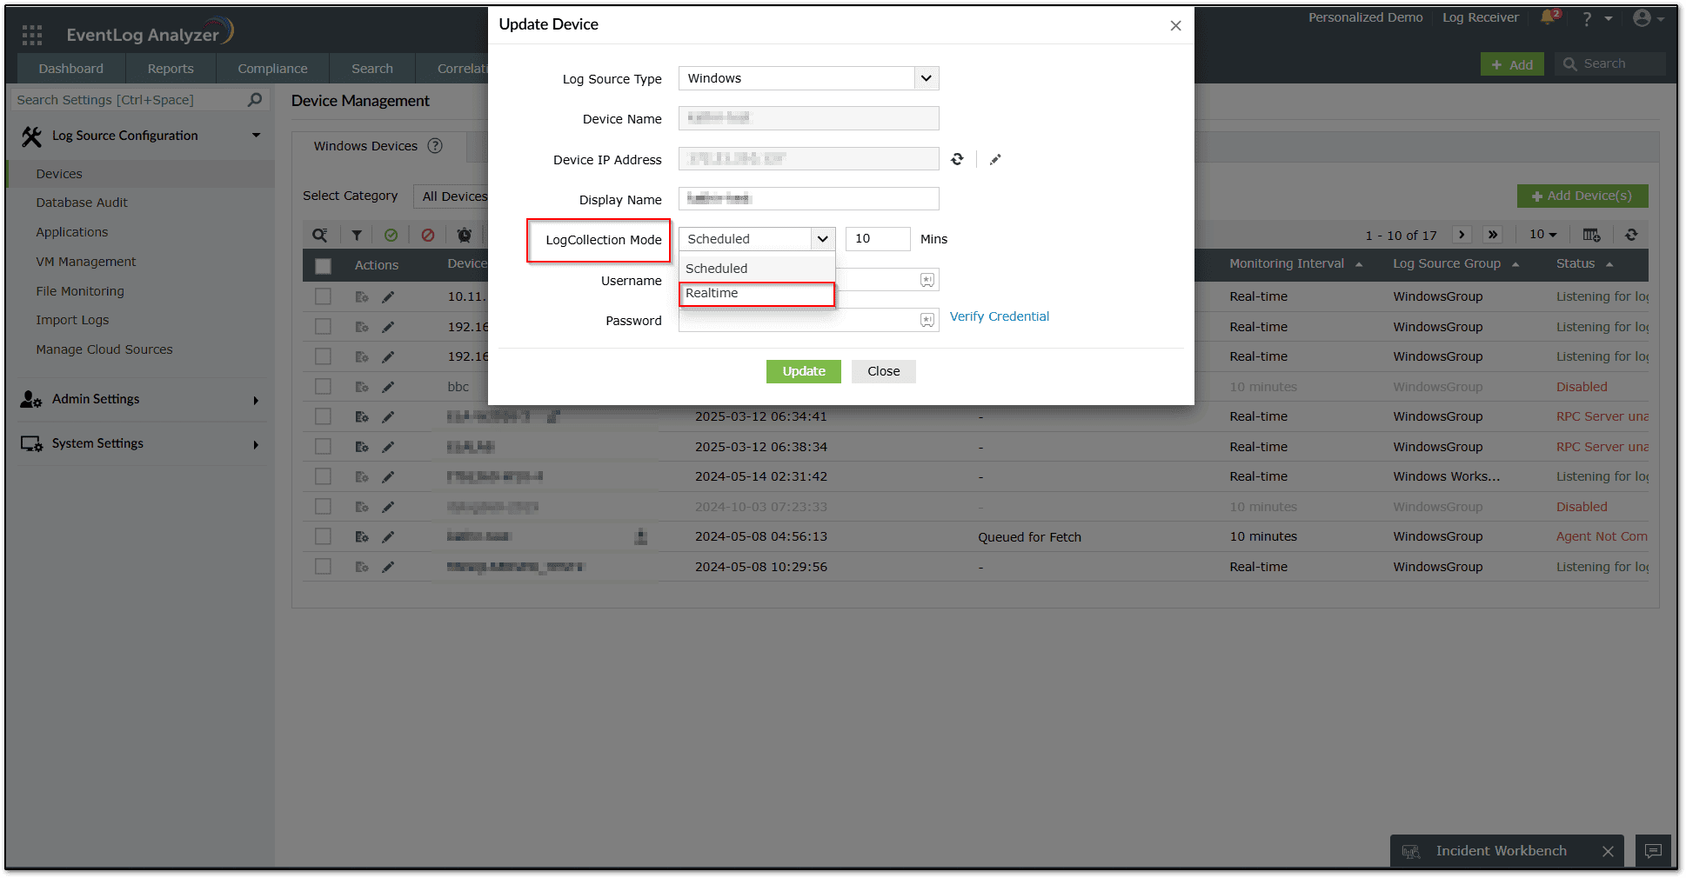
Task: Click the green Update button
Action: click(x=804, y=371)
